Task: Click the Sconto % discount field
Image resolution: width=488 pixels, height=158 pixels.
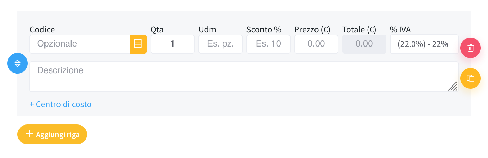Action: tap(268, 44)
